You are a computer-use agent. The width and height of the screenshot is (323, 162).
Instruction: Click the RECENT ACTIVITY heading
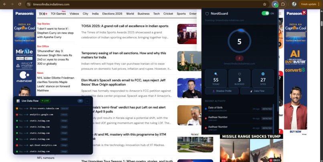215,101
